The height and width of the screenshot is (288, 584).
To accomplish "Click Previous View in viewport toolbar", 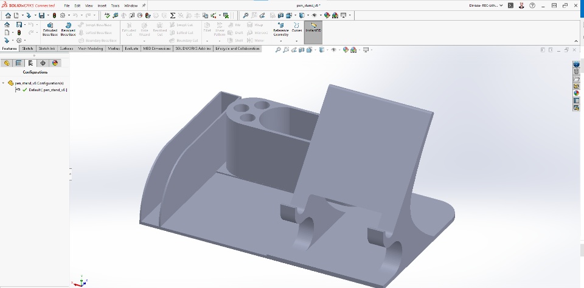I will [294, 50].
